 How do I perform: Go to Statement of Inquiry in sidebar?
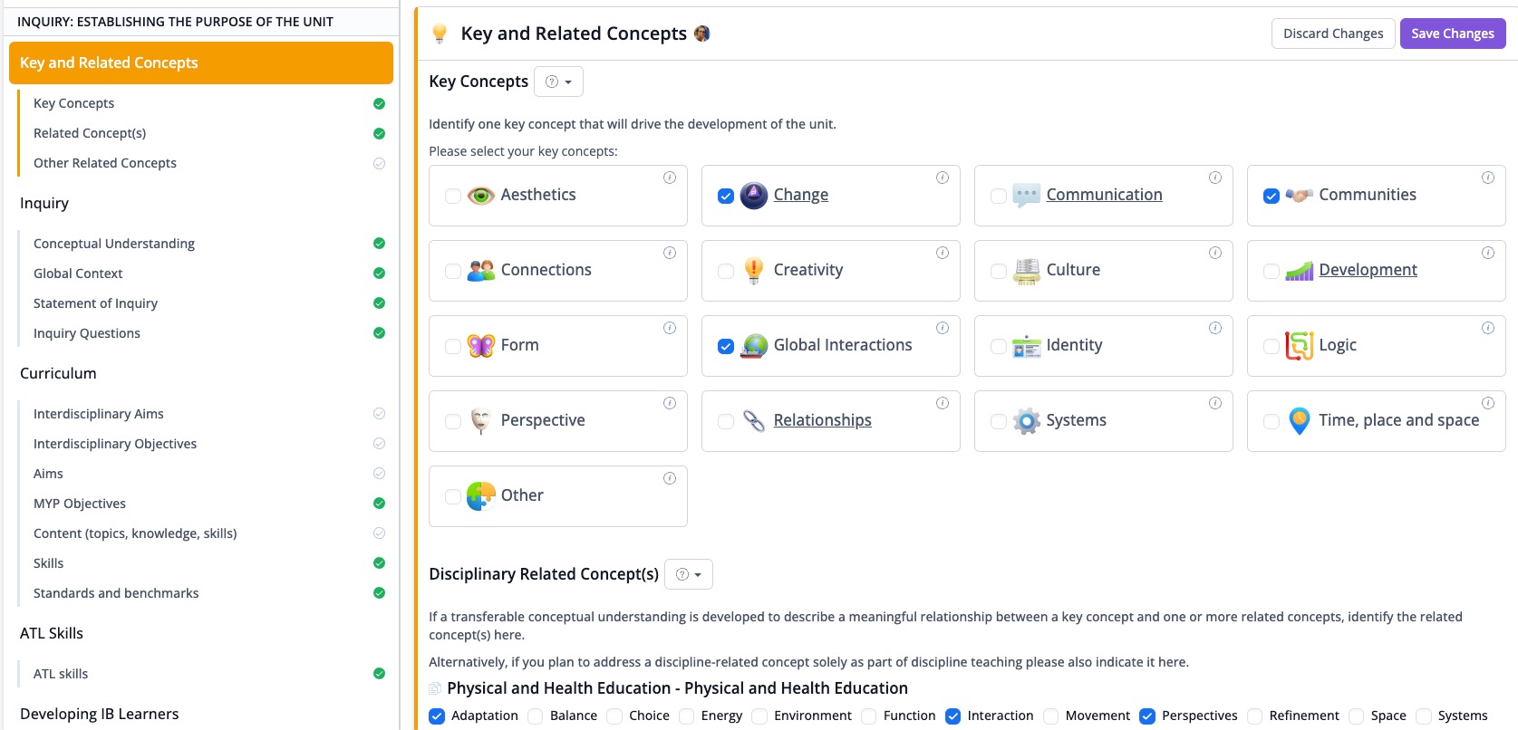pyautogui.click(x=95, y=303)
